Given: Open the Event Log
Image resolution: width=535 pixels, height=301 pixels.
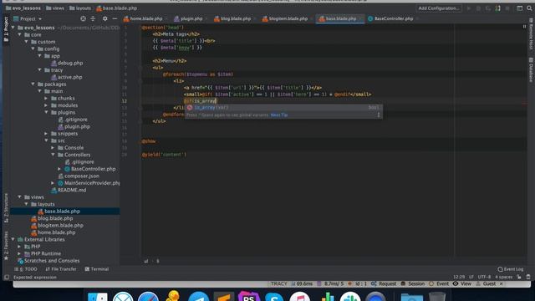Looking at the screenshot, I should 511,269.
